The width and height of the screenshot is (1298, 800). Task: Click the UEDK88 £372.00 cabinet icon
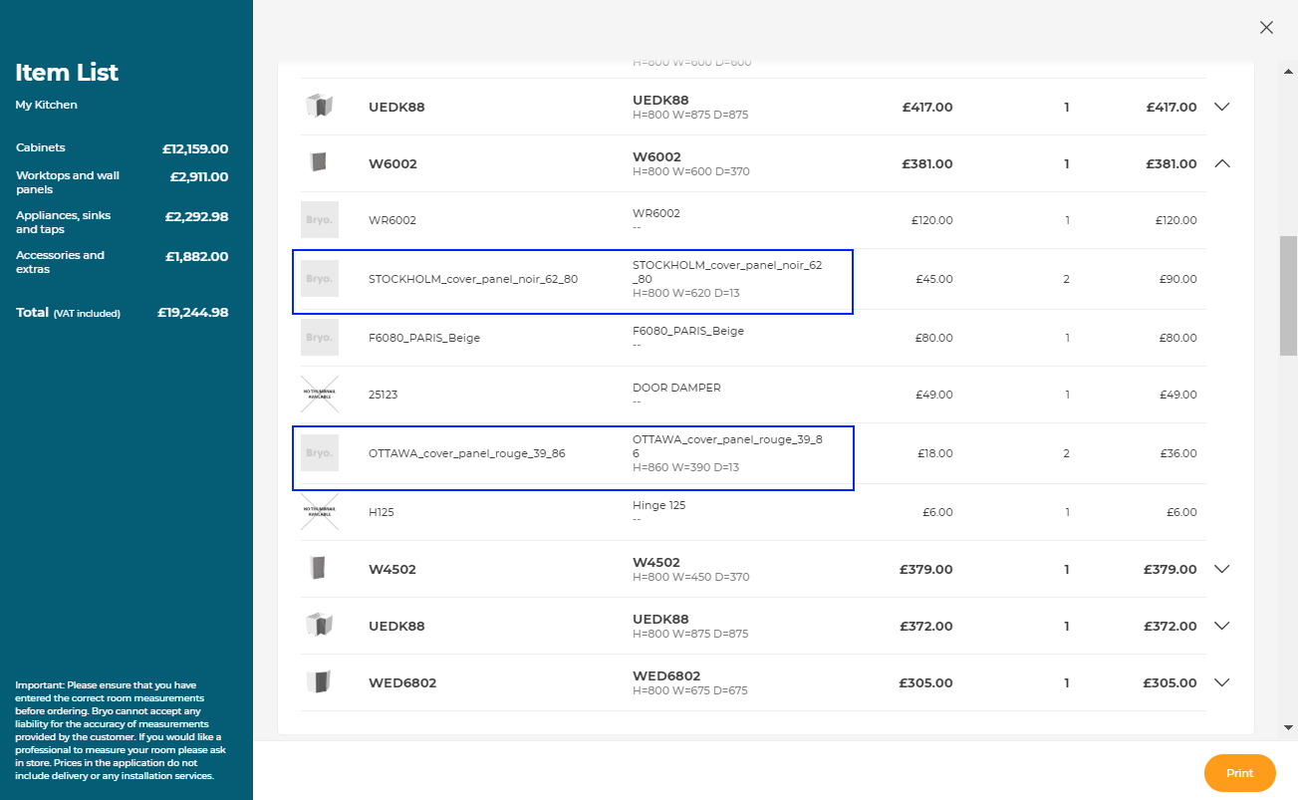point(319,626)
